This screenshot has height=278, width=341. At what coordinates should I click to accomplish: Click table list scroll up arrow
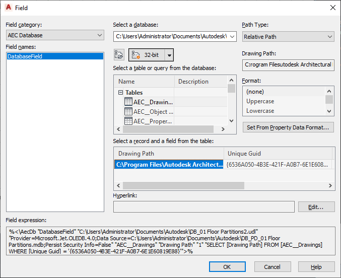pos(231,80)
